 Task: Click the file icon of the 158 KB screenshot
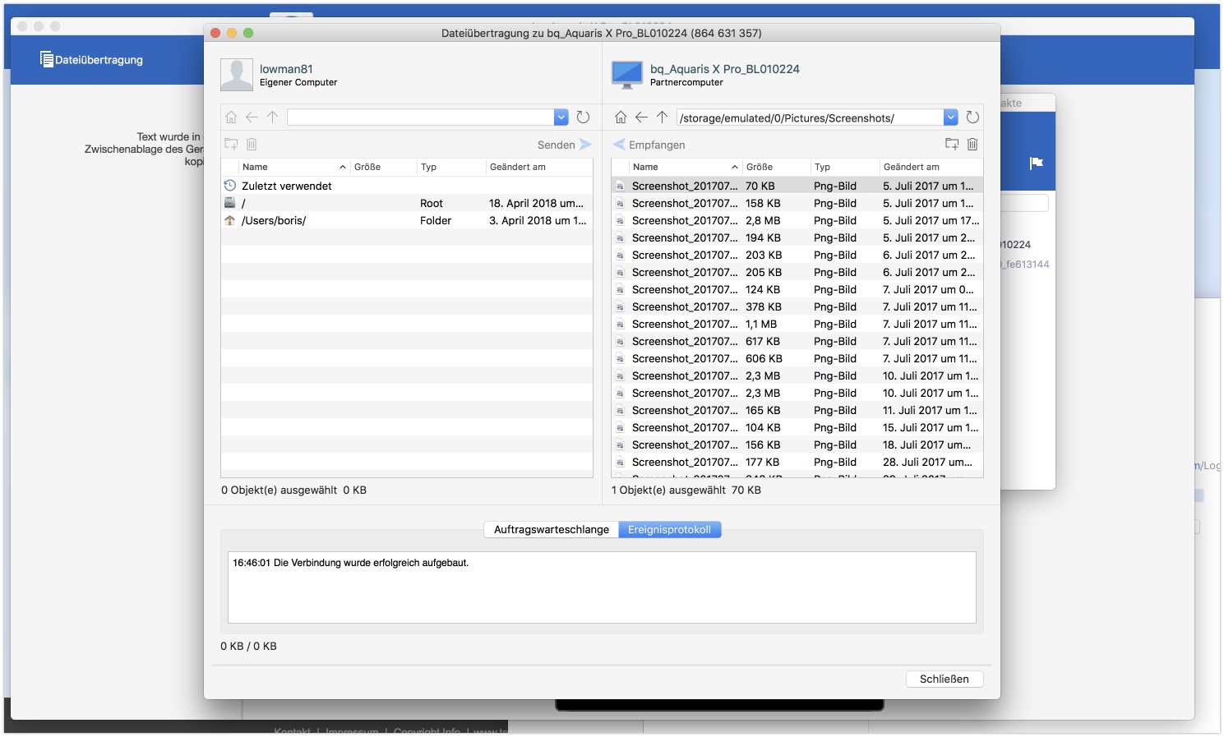pos(620,203)
